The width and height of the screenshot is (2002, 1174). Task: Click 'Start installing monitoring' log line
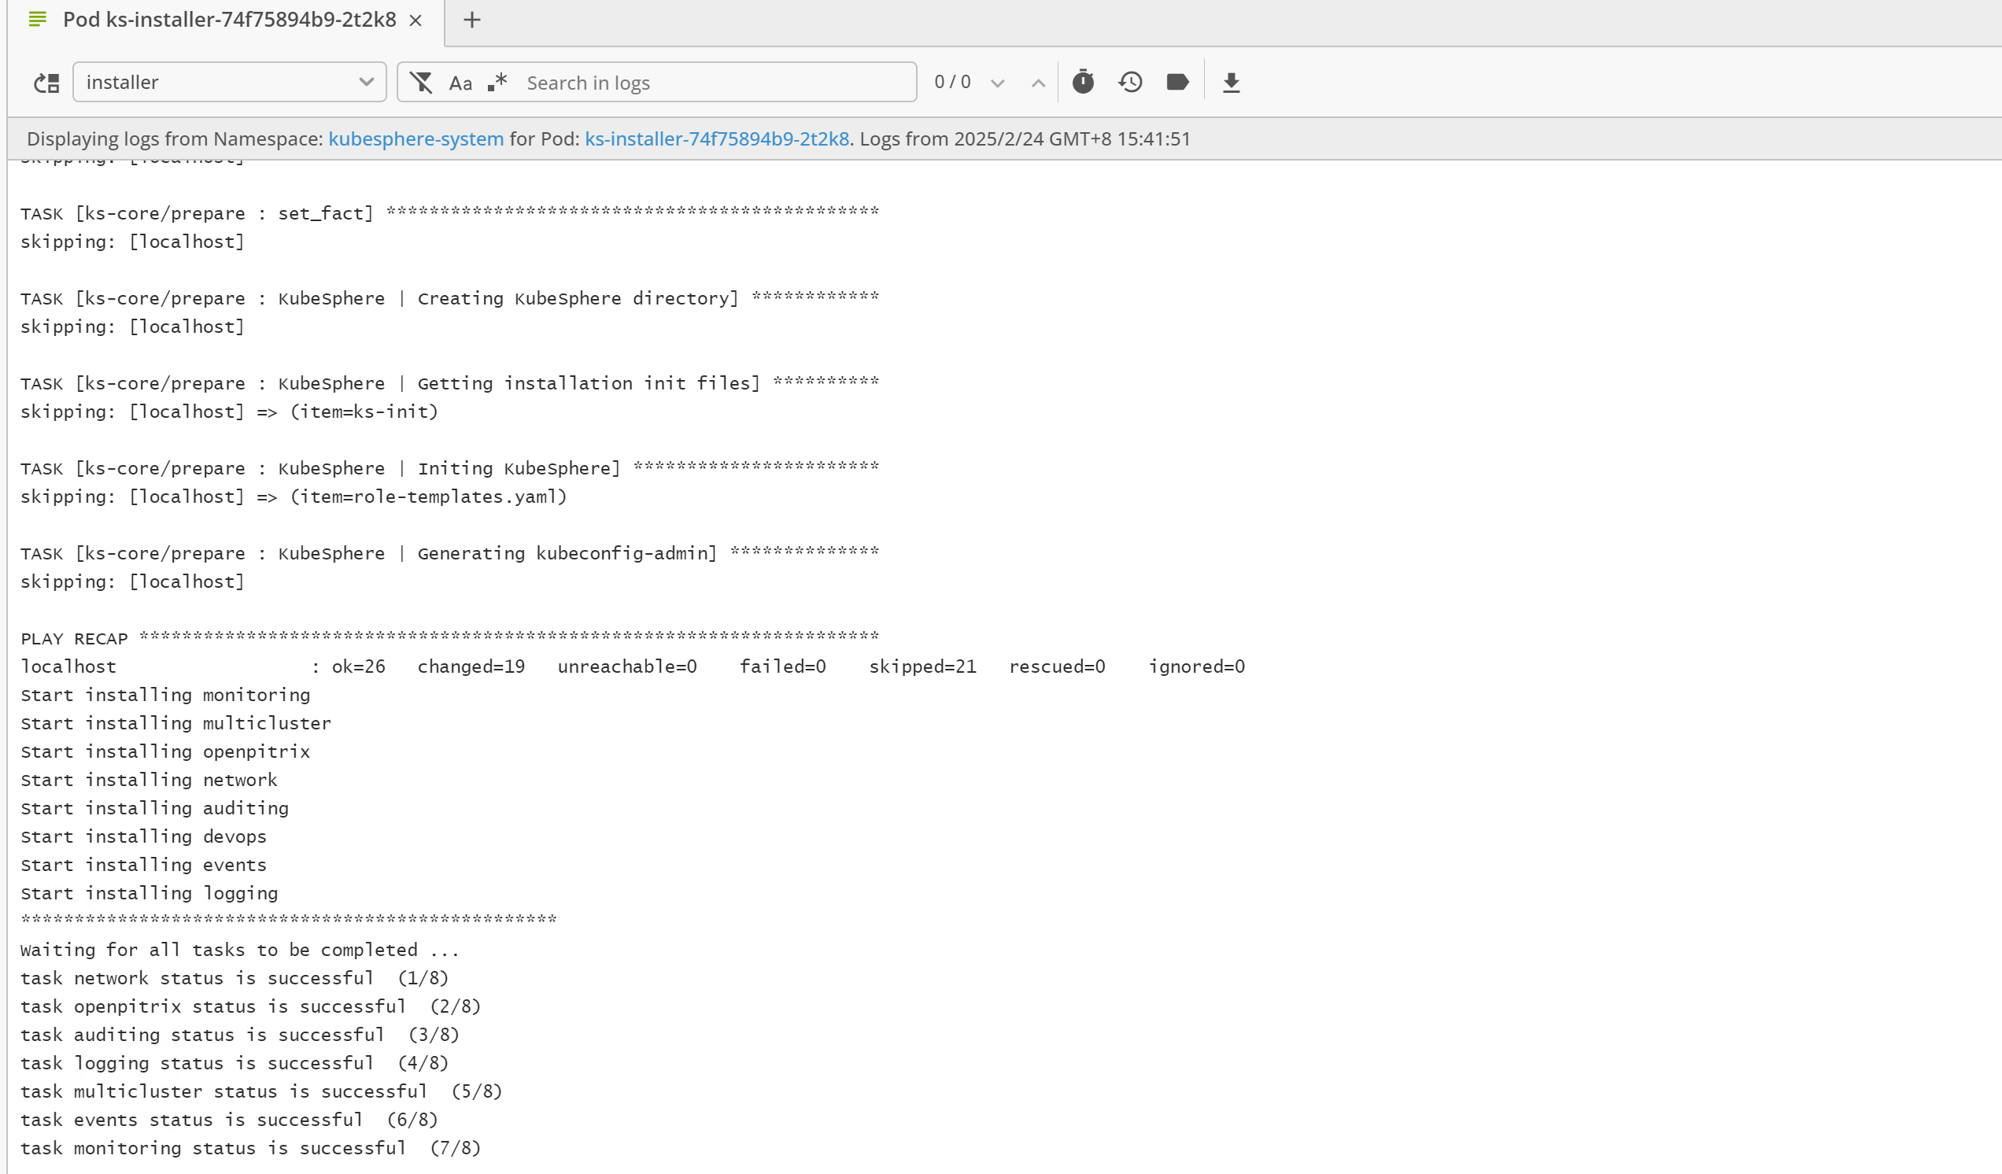165,695
